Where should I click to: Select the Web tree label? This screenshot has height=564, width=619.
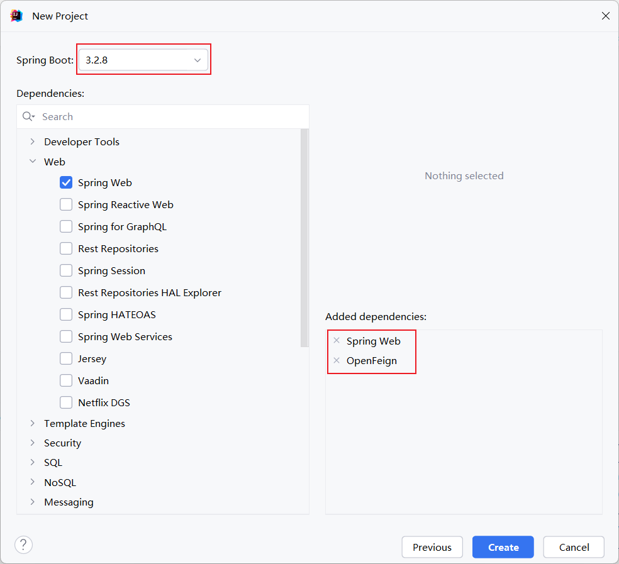55,162
